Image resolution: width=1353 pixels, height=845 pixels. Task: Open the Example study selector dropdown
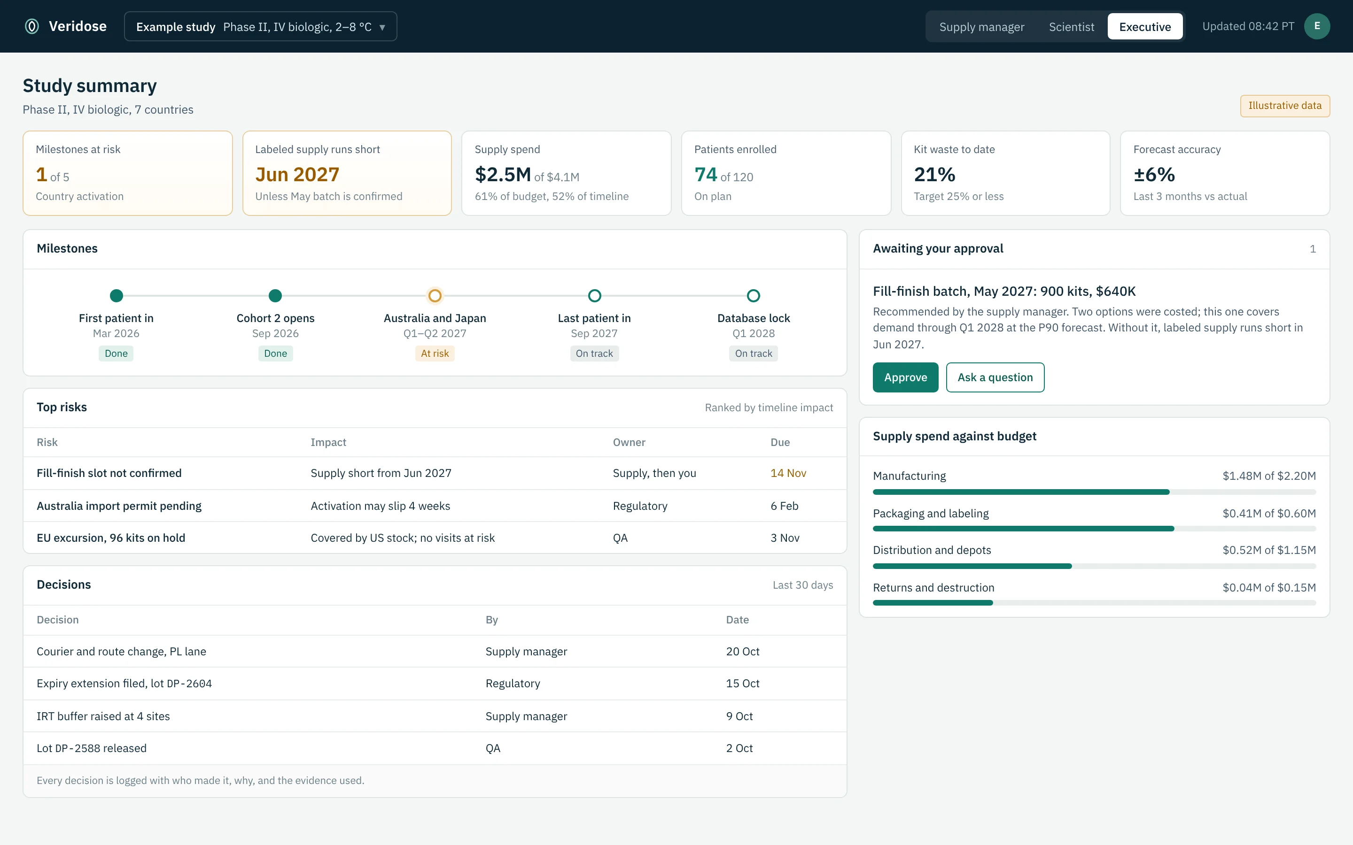pyautogui.click(x=261, y=26)
